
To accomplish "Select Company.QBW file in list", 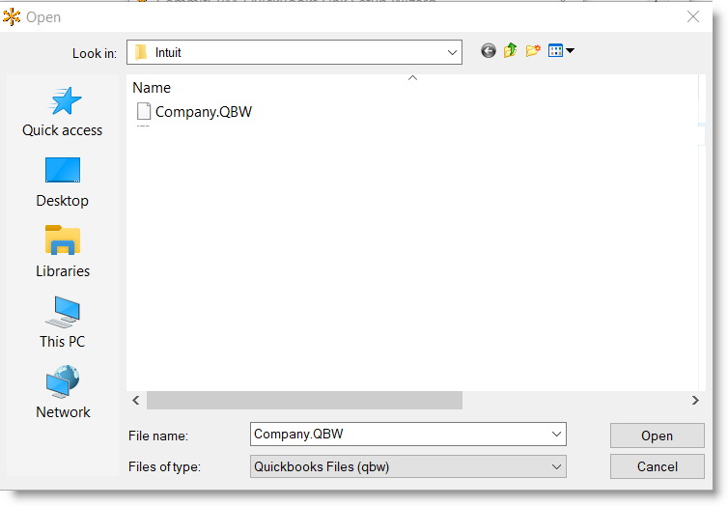I will 203,111.
